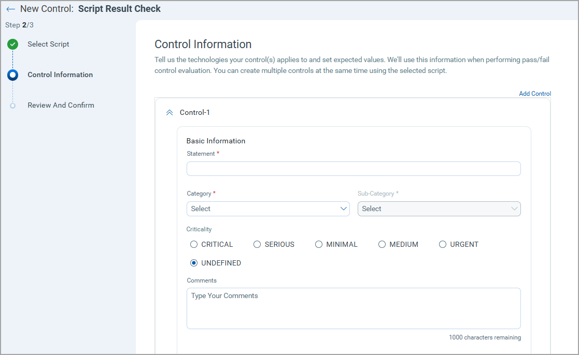The height and width of the screenshot is (355, 579).
Task: Go to the Select Script step
Action: pyautogui.click(x=48, y=44)
